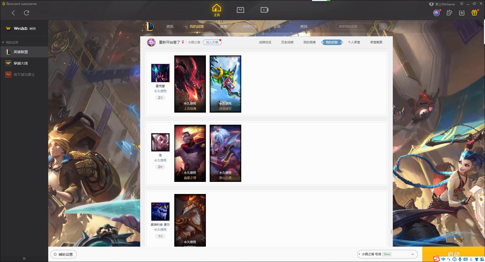The width and height of the screenshot is (485, 262).
Task: Collapse the 我的应用 section arrow
Action: click(x=3, y=42)
